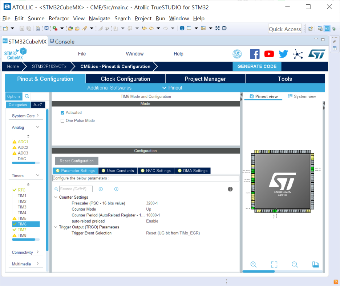Open the DMA Settings tab

point(193,171)
